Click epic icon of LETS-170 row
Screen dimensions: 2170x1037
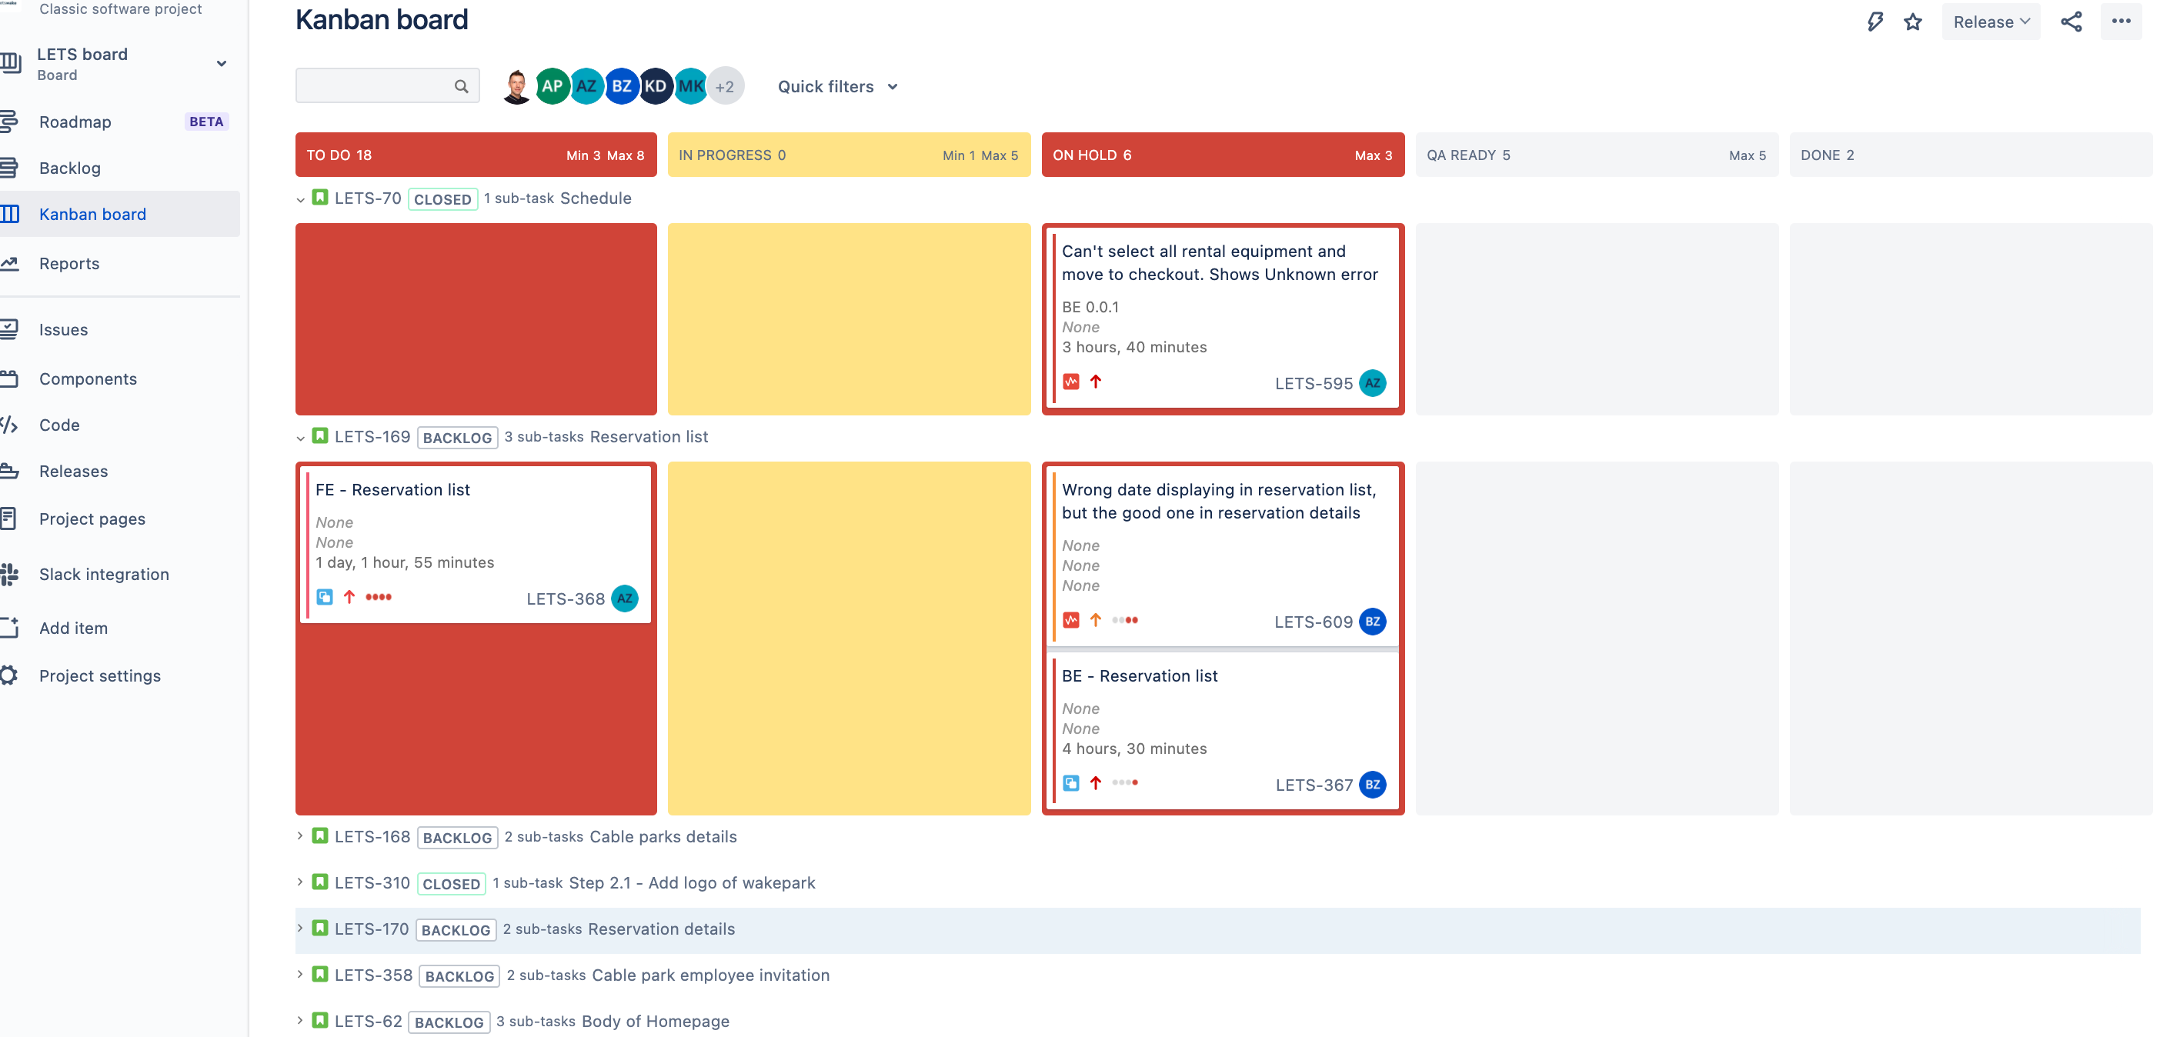click(x=320, y=929)
